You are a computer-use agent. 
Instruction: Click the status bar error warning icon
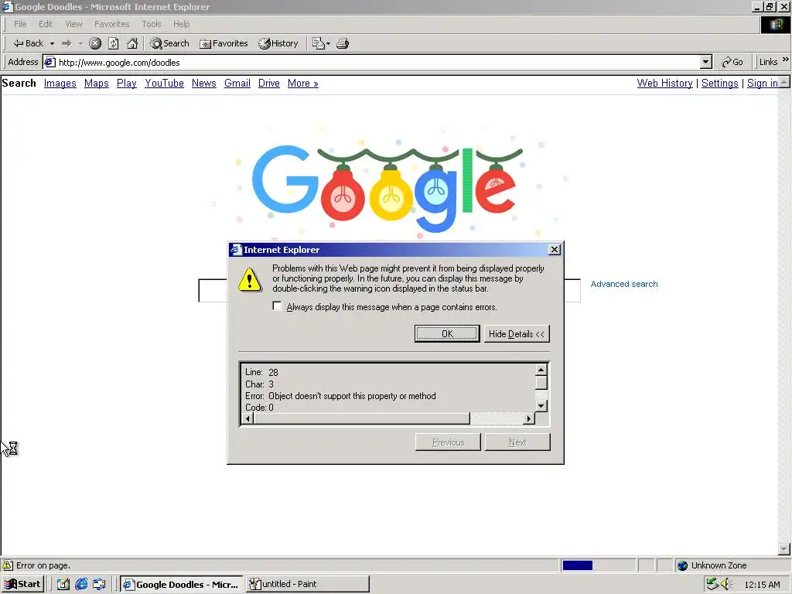(x=8, y=565)
